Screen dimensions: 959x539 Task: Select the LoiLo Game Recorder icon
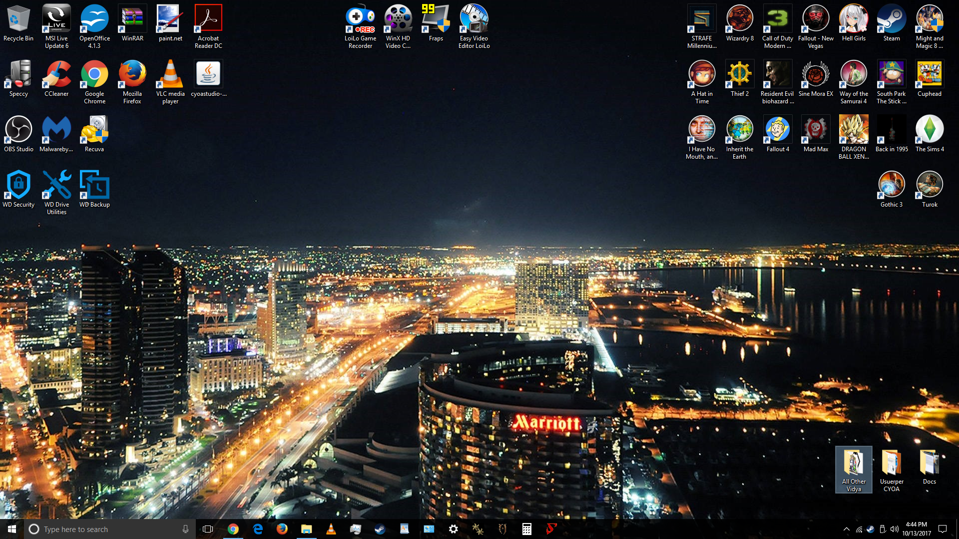pyautogui.click(x=360, y=27)
